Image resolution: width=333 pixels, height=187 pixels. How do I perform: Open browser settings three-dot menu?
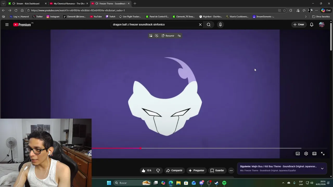(316, 10)
